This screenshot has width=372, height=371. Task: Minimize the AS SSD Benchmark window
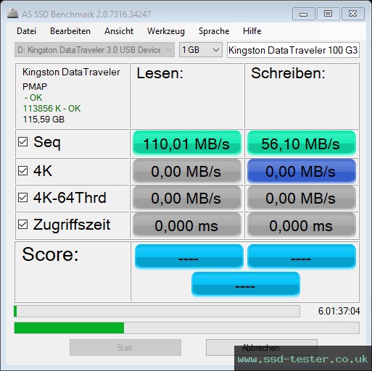(x=304, y=14)
